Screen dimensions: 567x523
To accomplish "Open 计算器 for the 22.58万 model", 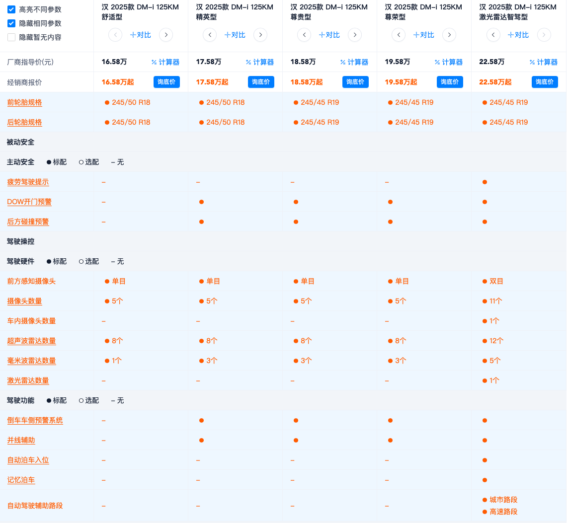I will [544, 62].
